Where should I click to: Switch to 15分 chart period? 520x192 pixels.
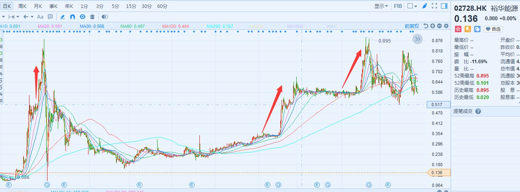coord(131,6)
